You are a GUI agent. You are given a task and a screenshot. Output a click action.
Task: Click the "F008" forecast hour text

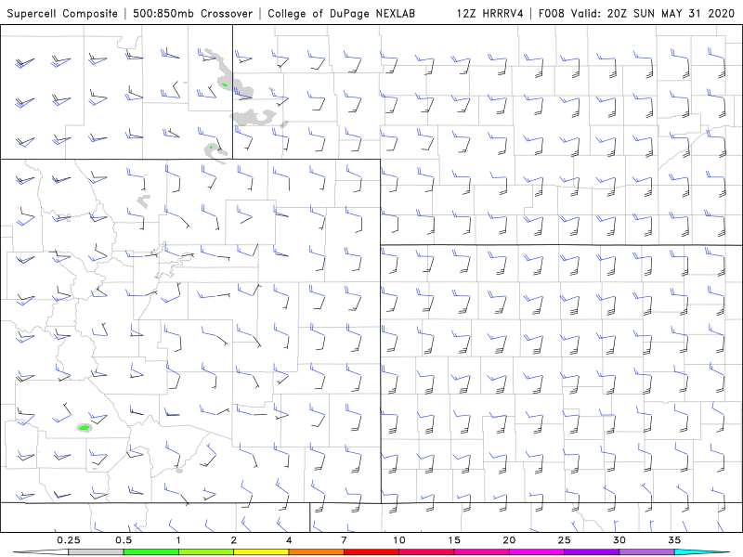coord(552,14)
